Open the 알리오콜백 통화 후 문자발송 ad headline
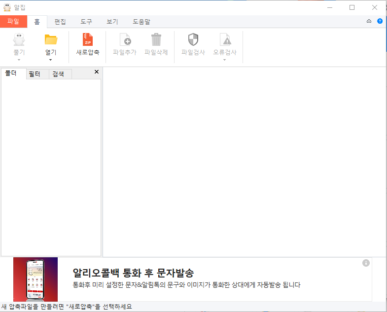Viewport: 387px width, 312px height. click(133, 273)
